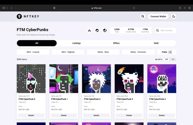193x125 pixels.
Task: Click the 3,000 items stat
Action: (x=117, y=30)
